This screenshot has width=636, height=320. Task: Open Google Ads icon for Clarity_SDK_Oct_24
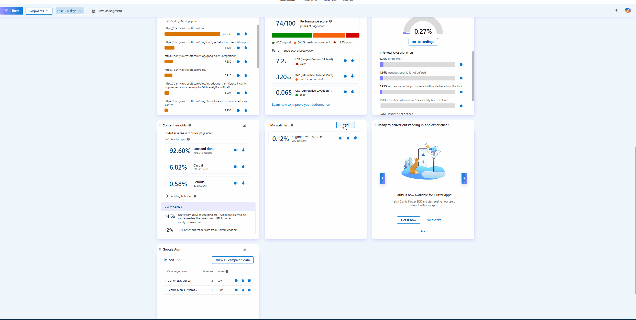click(249, 281)
